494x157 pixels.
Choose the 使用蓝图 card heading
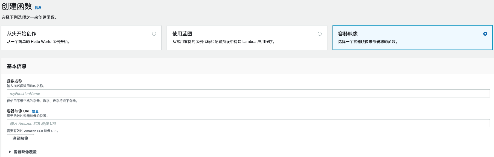click(x=182, y=34)
